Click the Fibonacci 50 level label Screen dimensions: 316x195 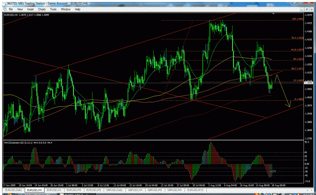pos(298,59)
